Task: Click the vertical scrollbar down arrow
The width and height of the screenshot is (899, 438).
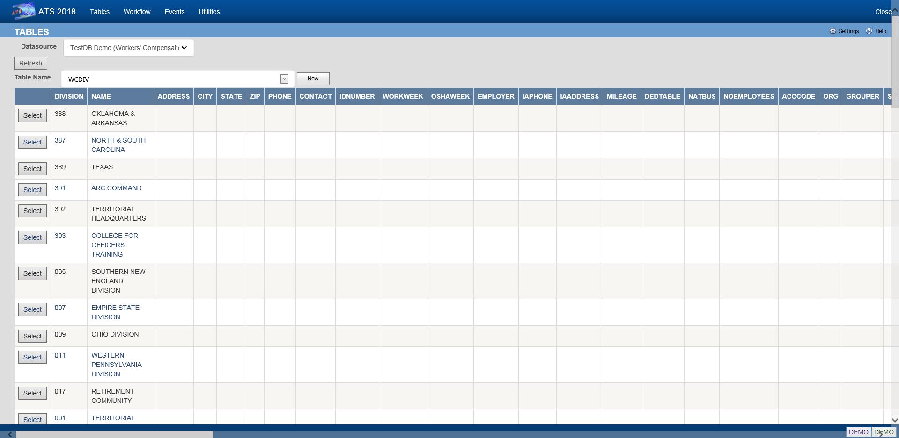Action: [x=894, y=420]
